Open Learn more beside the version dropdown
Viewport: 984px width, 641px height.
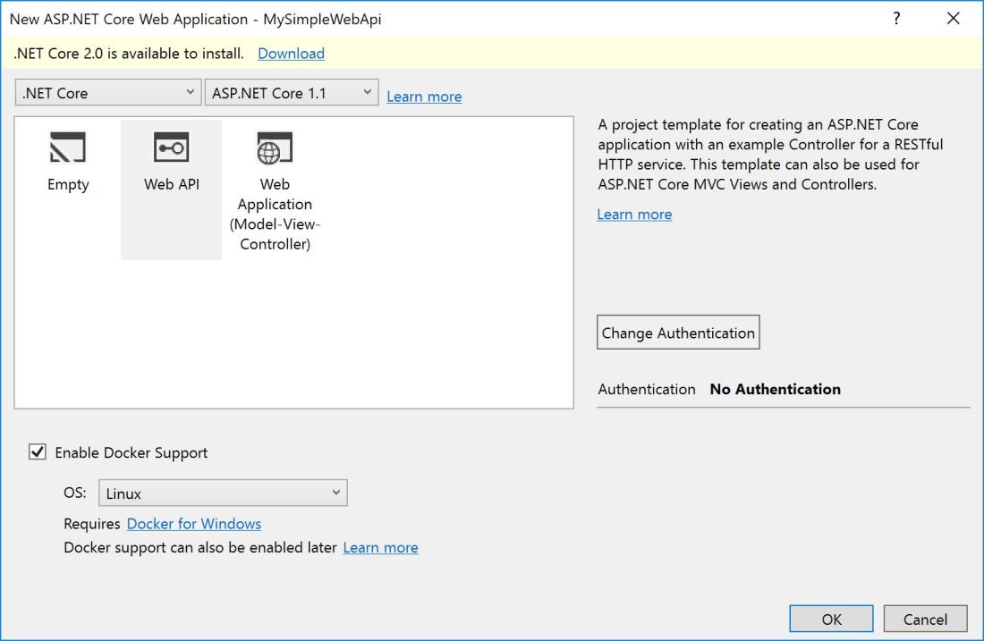click(424, 97)
